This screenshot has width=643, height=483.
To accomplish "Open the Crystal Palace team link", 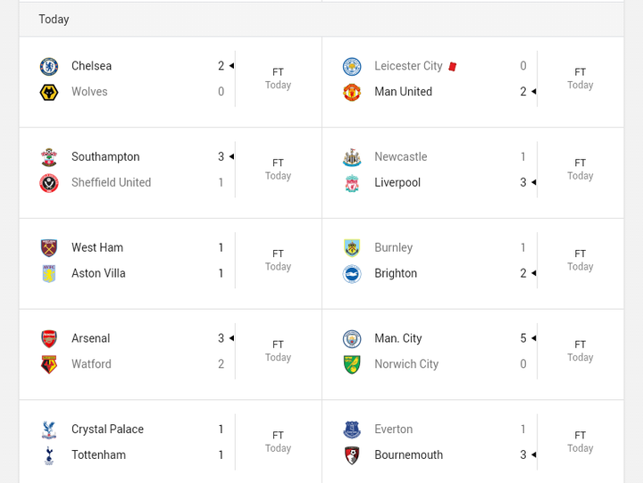I will click(x=107, y=429).
